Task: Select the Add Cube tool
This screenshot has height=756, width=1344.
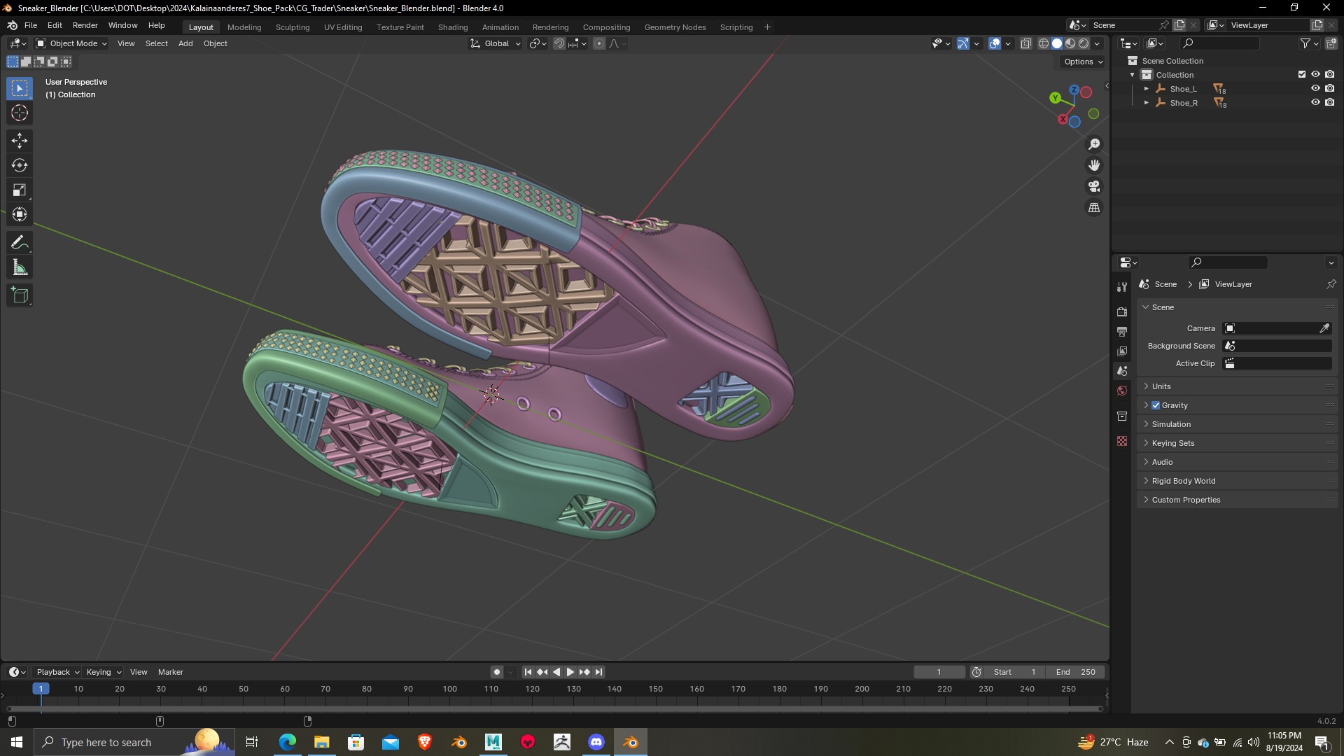Action: [20, 295]
